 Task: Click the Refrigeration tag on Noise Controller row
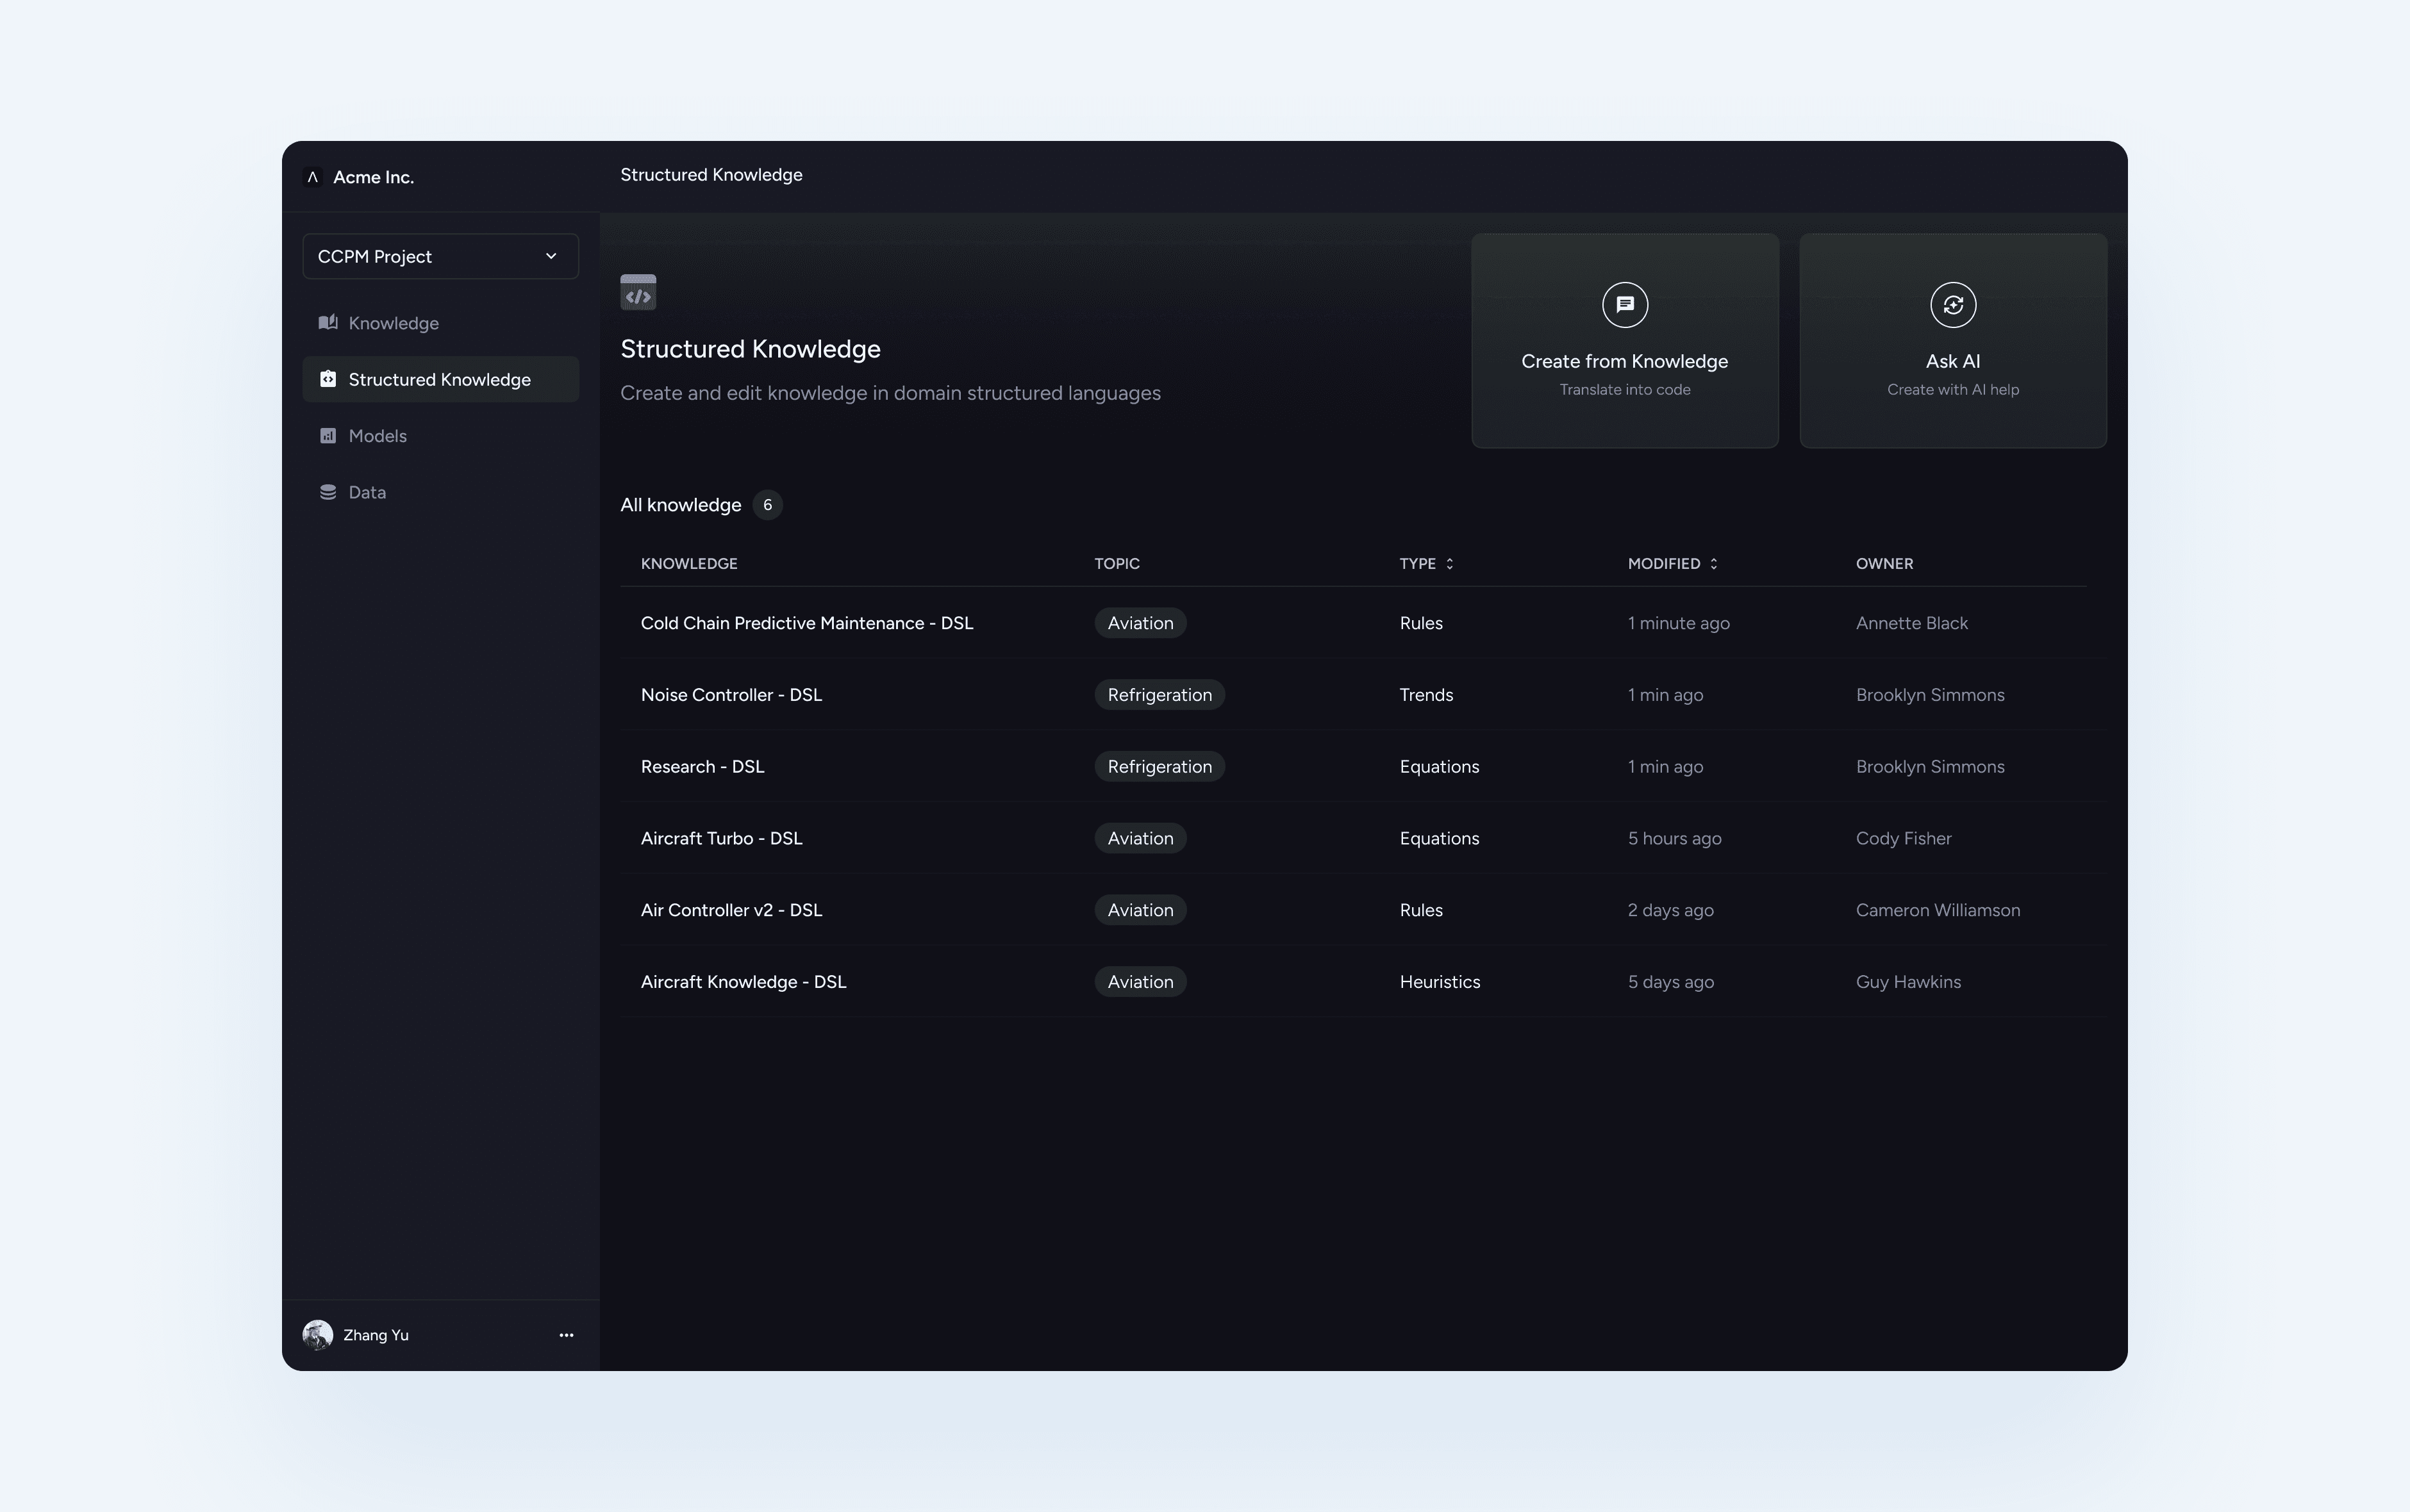[1158, 695]
